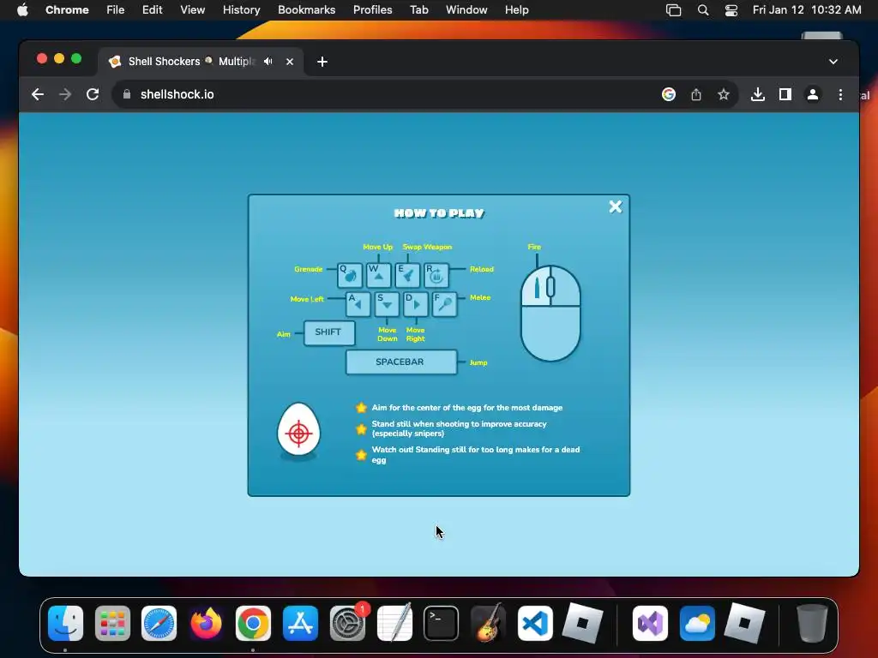Open the Profiles menu
878x658 pixels.
pyautogui.click(x=372, y=10)
